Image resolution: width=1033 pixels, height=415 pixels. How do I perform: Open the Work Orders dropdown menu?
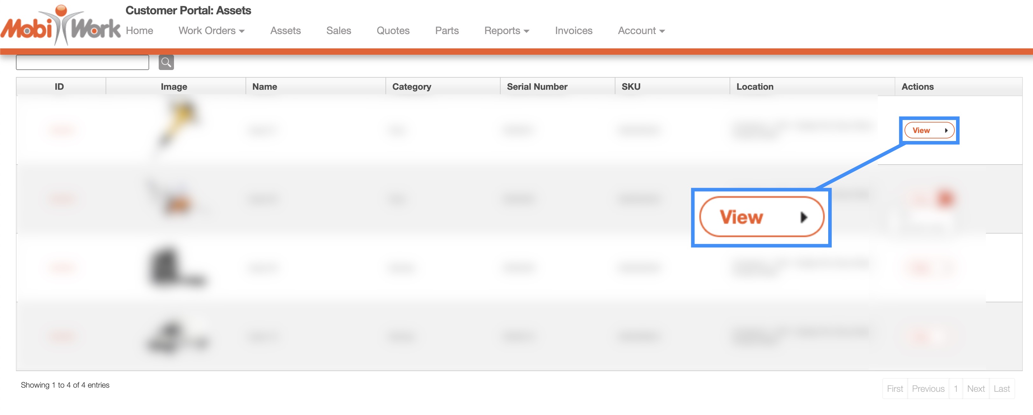click(x=211, y=31)
